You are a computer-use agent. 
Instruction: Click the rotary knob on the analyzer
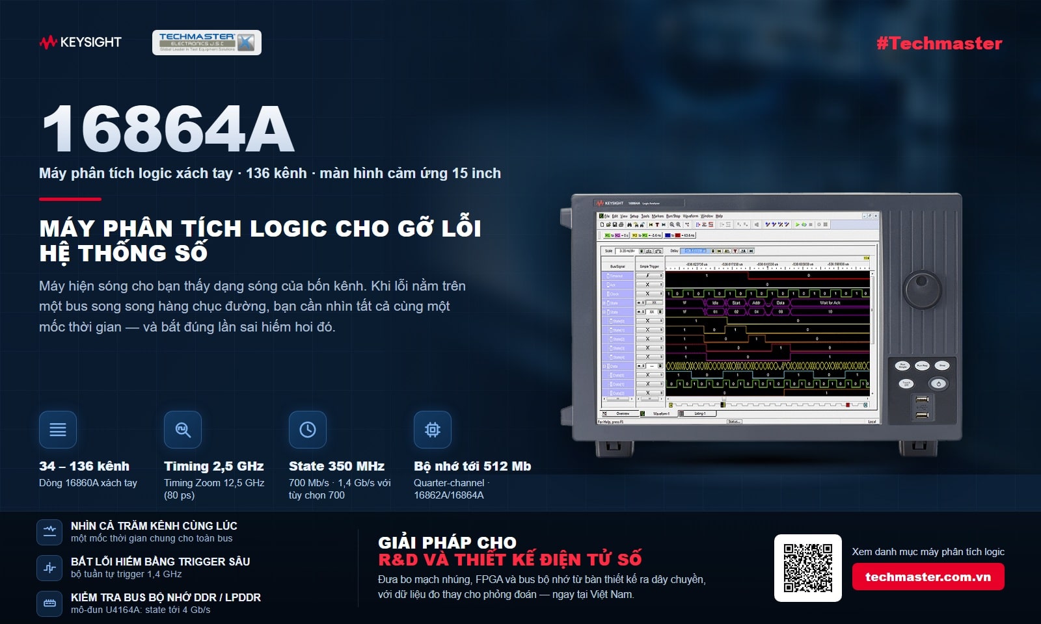point(923,290)
